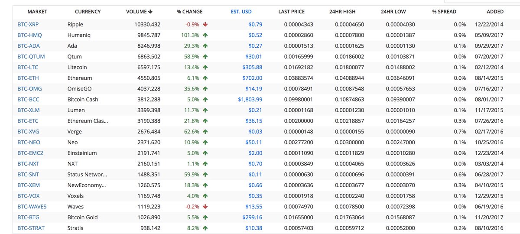Screen dimensions: 520x234
Task: Click the $1,803.99 Bitcoin Cash price
Action: click(250, 99)
